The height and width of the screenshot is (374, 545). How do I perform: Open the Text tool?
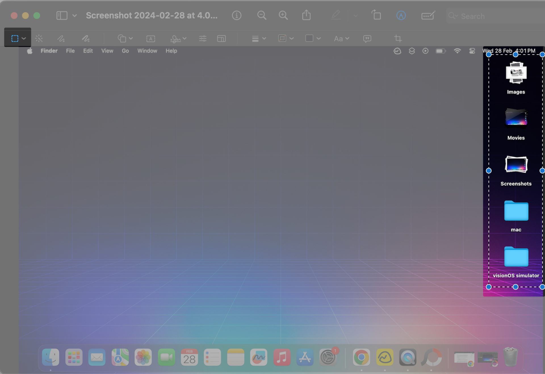point(151,38)
